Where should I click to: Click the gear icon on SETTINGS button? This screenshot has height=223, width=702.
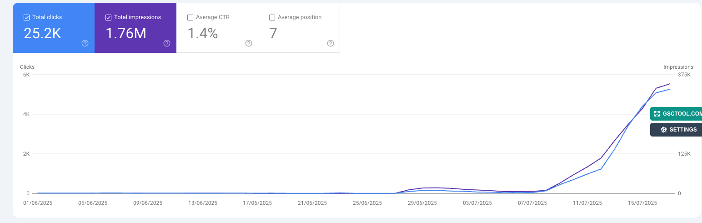663,130
